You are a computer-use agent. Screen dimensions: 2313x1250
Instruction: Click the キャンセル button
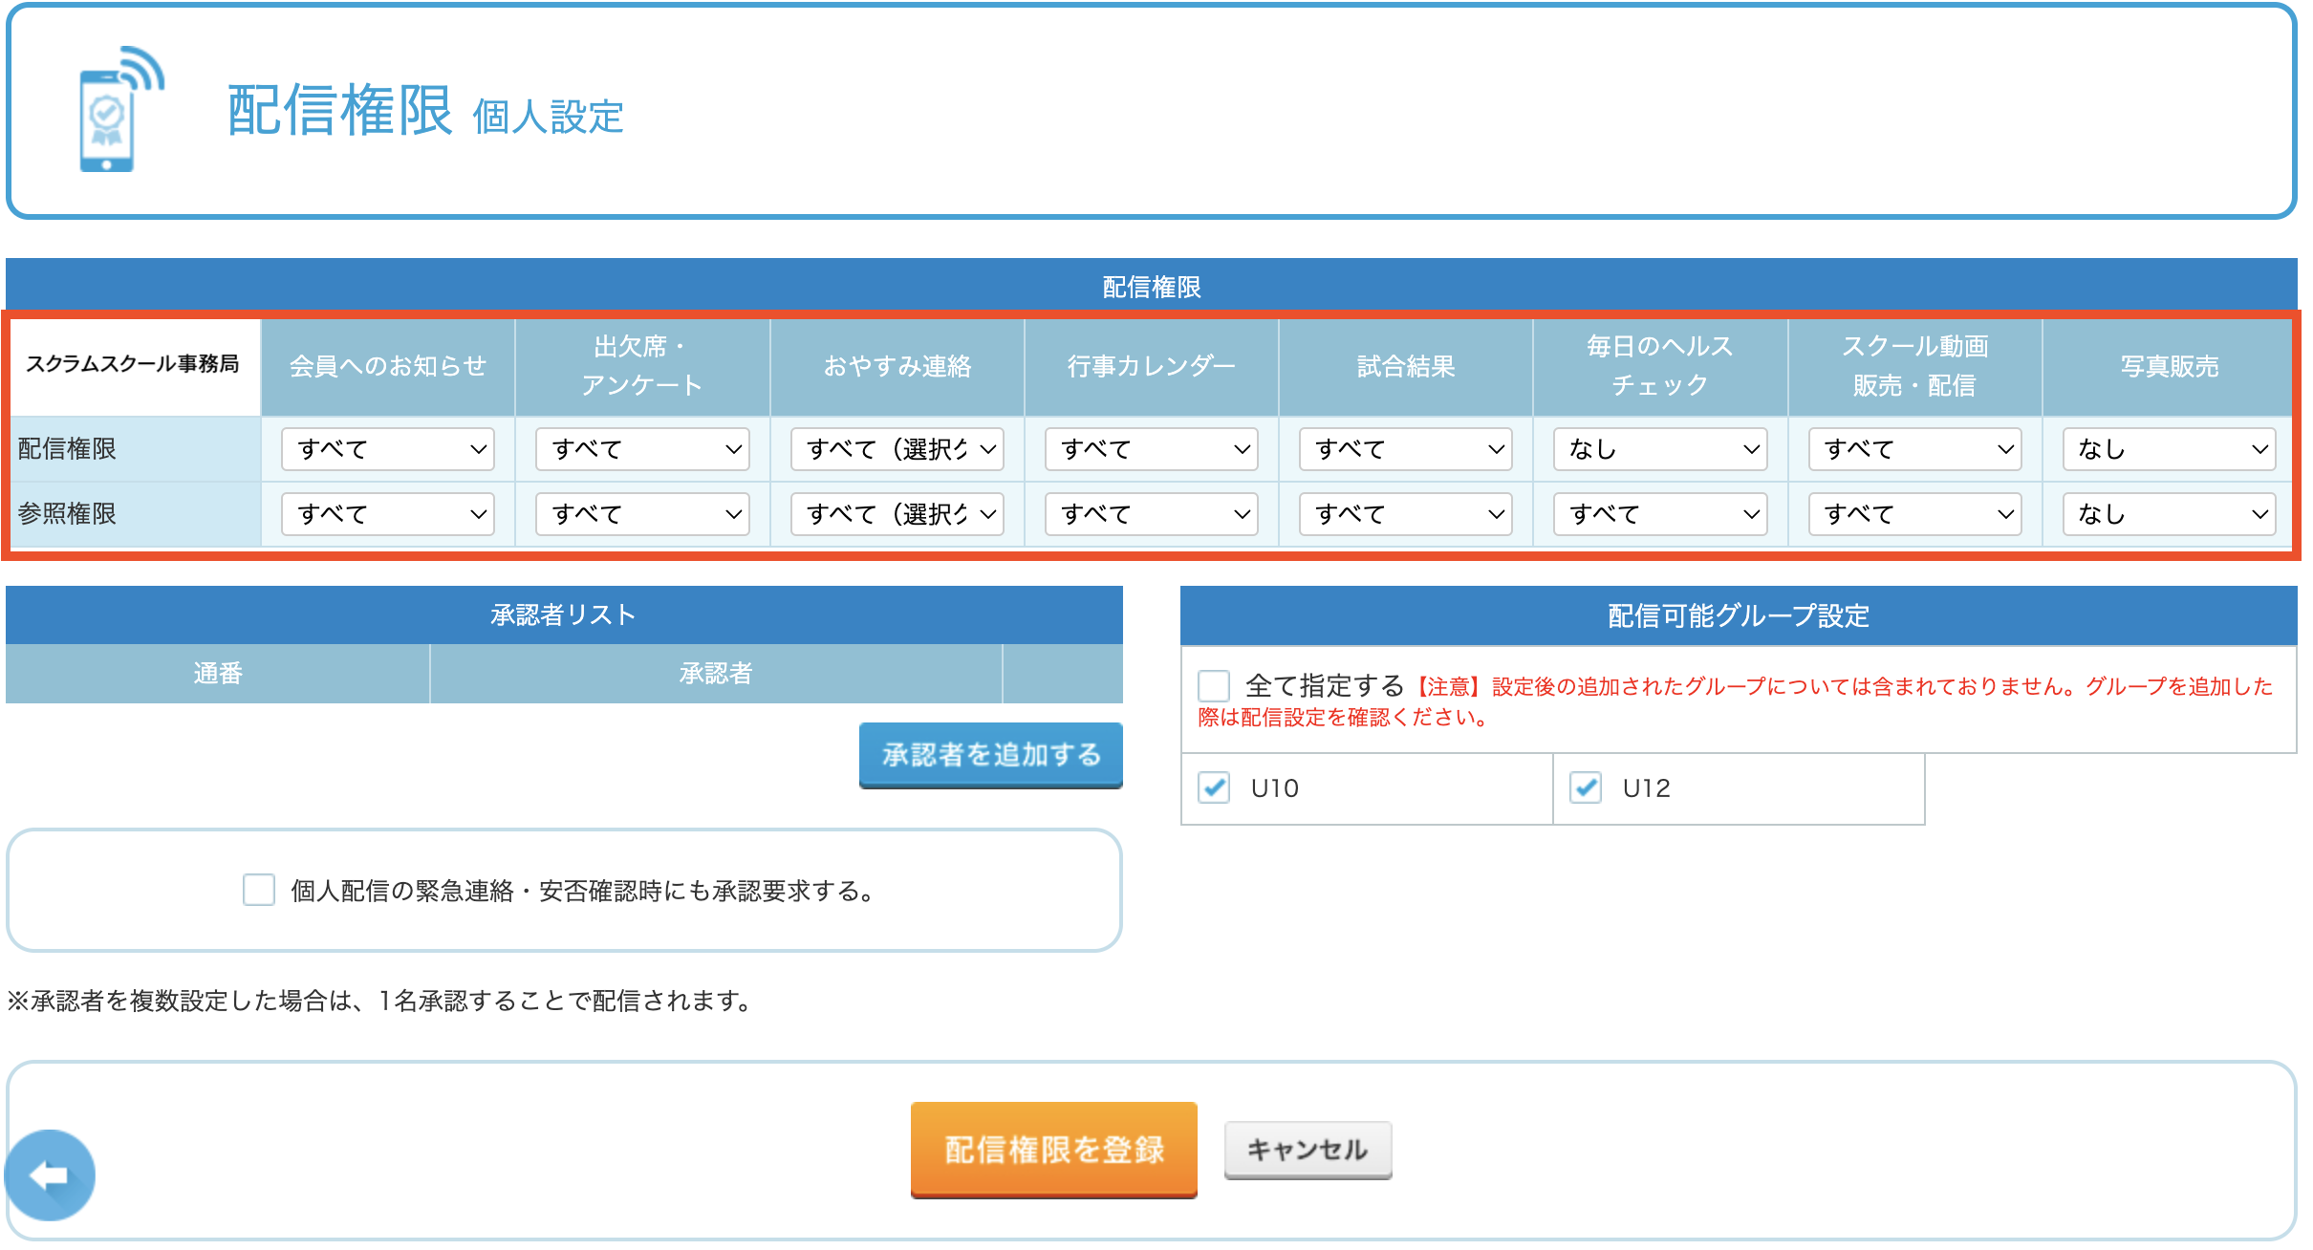click(x=1308, y=1150)
